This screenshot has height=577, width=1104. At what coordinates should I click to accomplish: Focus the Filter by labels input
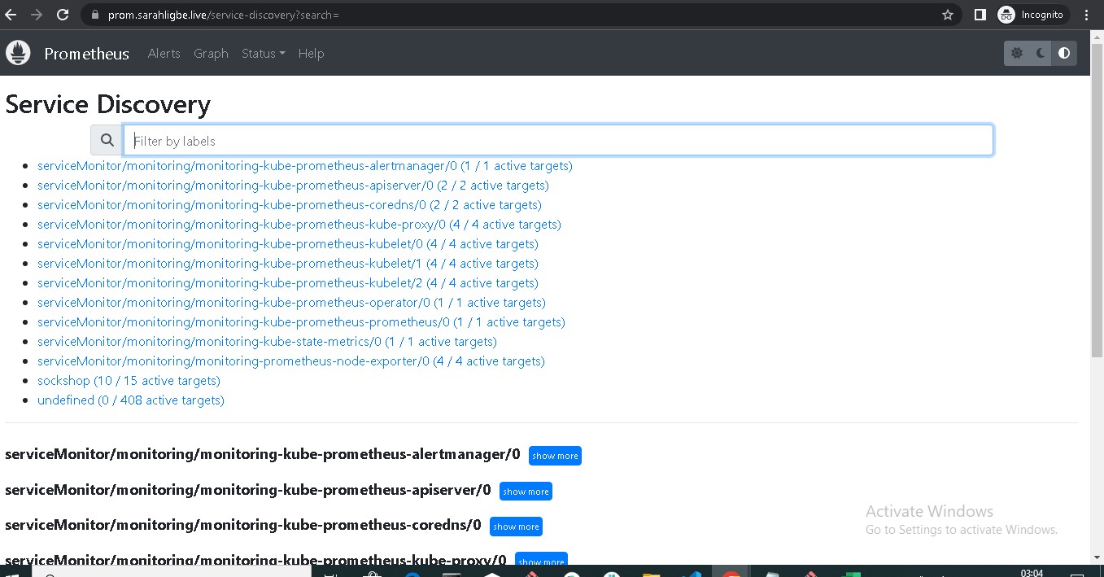point(558,140)
